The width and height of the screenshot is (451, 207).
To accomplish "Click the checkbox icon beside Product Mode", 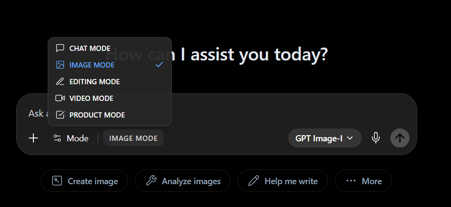I will coord(60,115).
